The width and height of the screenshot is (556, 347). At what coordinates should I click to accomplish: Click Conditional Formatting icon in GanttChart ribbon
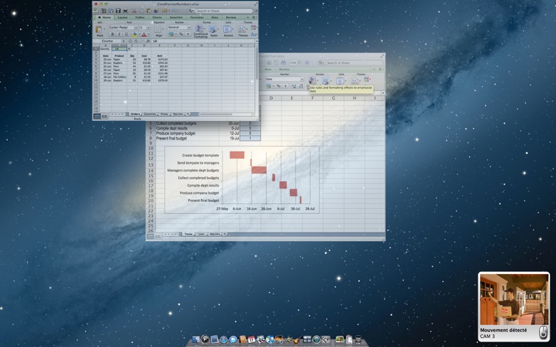(x=313, y=81)
